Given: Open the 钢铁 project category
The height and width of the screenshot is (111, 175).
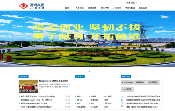Looking at the screenshot, I should pos(79,96).
